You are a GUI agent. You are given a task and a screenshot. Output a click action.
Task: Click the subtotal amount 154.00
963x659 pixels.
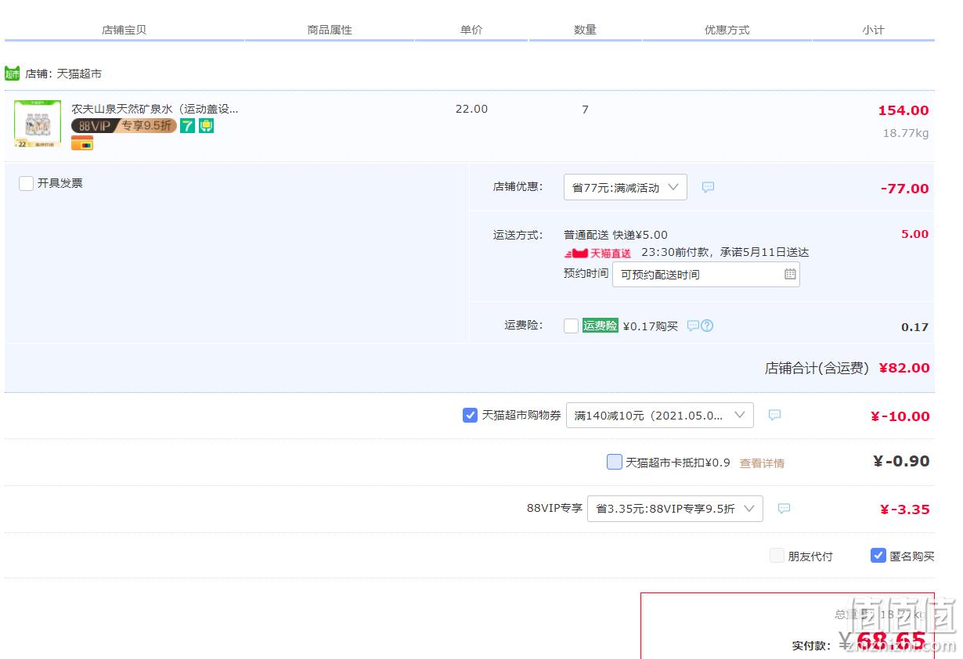(903, 110)
